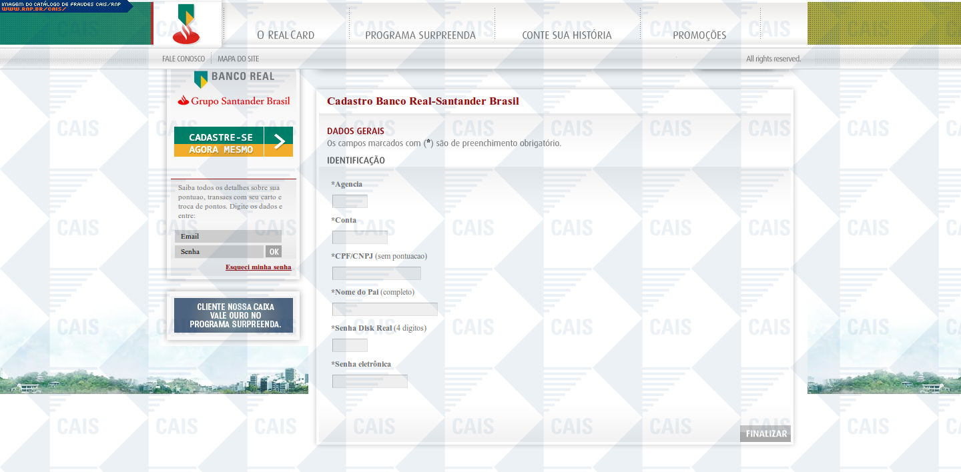Open Conte Sua História page

[567, 35]
